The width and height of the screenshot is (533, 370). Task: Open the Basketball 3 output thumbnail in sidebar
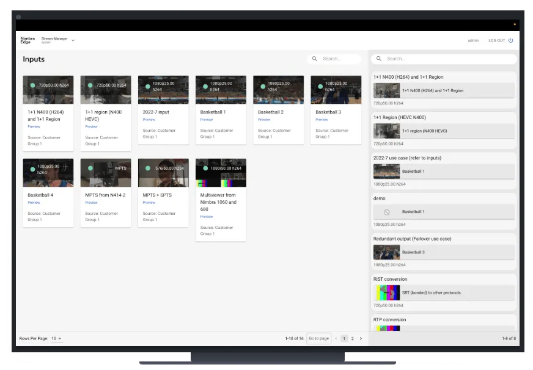point(386,252)
